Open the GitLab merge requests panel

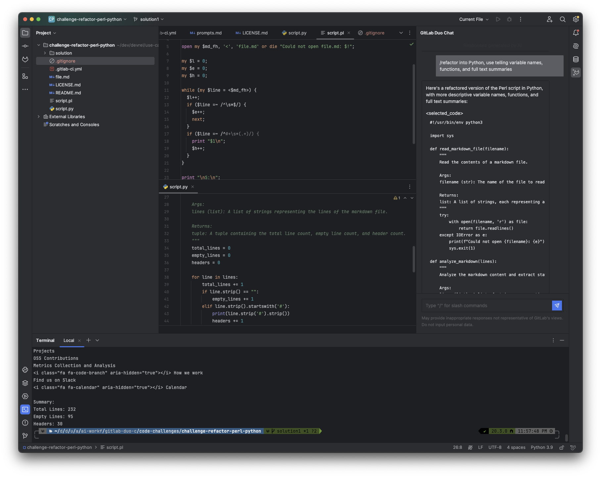coord(25,60)
